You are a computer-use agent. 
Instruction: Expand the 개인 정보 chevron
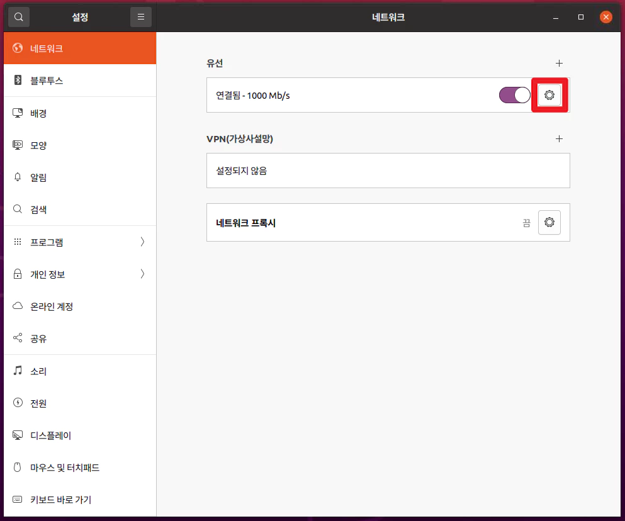[142, 274]
